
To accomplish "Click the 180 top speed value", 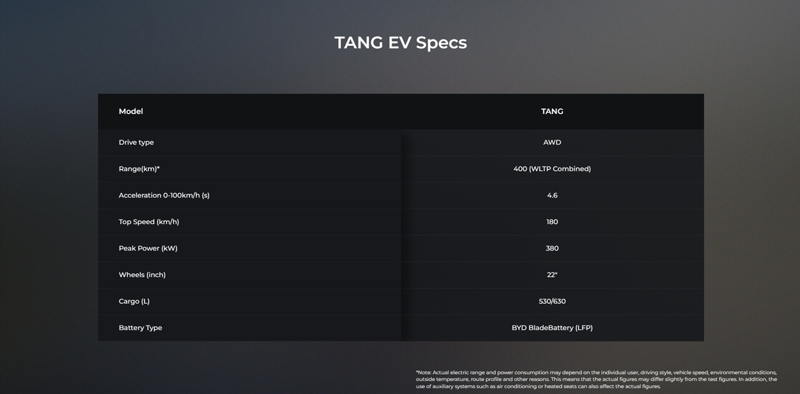I will click(552, 222).
